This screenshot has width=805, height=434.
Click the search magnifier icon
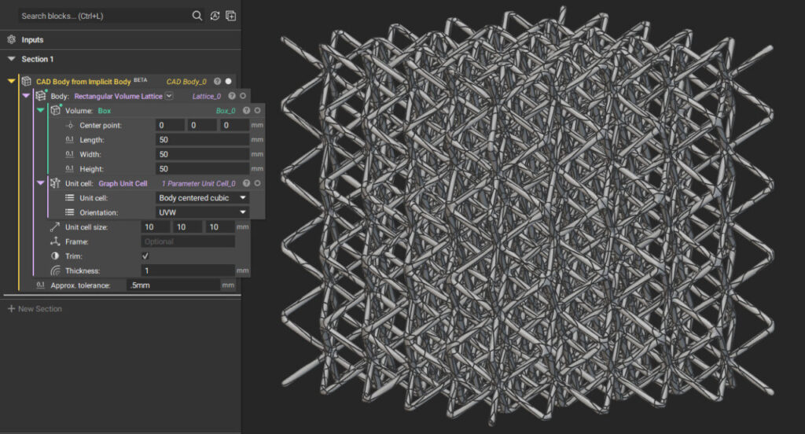click(197, 16)
